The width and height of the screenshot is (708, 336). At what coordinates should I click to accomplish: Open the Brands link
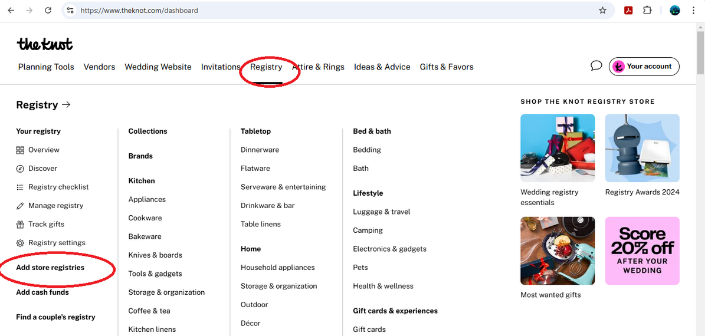pos(140,156)
